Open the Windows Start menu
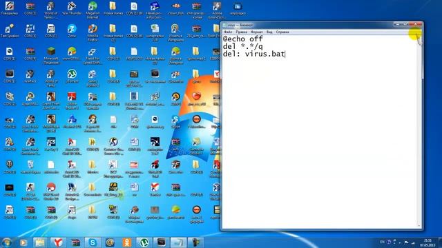The width and height of the screenshot is (442, 248). pos(7,242)
